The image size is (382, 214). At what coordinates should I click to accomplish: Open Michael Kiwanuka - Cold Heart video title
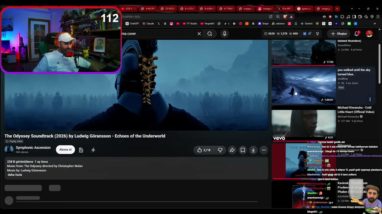coord(356,110)
